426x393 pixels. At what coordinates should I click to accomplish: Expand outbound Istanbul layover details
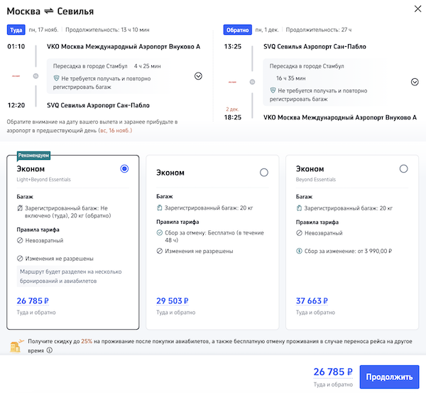(x=198, y=76)
